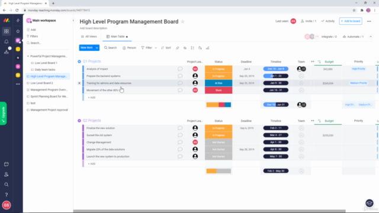Screen dimensions: 379x213
Task: Click the browser extensions puzzle icon
Action: (362, 11)
